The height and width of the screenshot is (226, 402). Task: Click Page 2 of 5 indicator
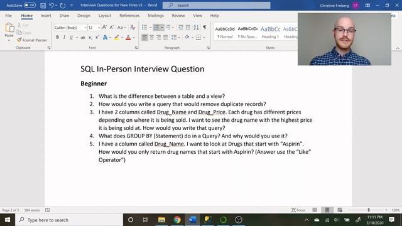pos(11,210)
